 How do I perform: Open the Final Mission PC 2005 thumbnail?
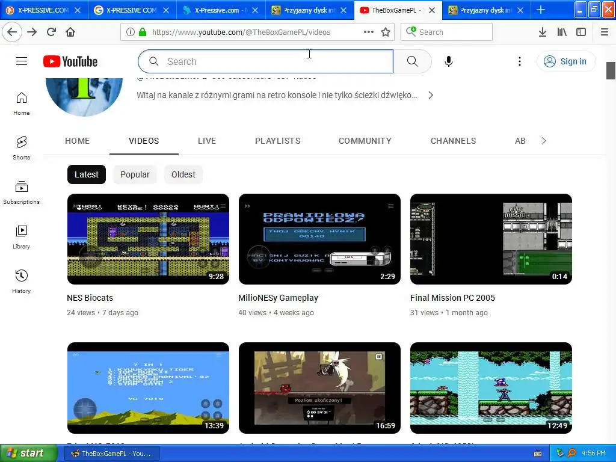pyautogui.click(x=491, y=239)
